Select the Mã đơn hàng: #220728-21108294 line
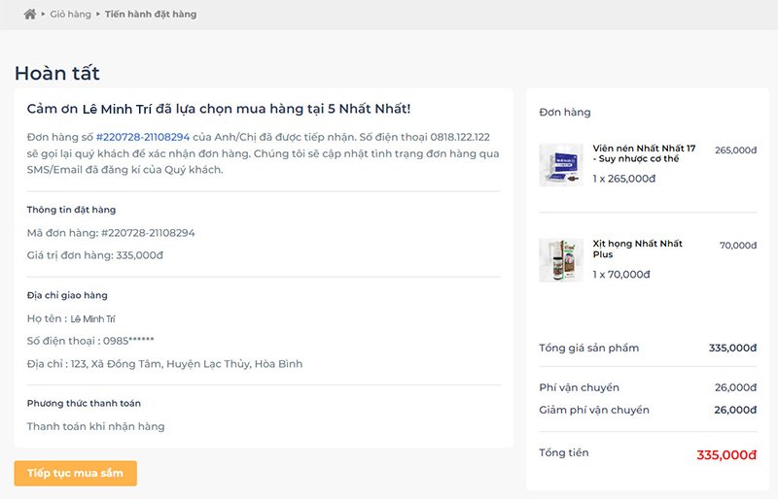Viewport: 778px width, 499px height. (x=111, y=233)
